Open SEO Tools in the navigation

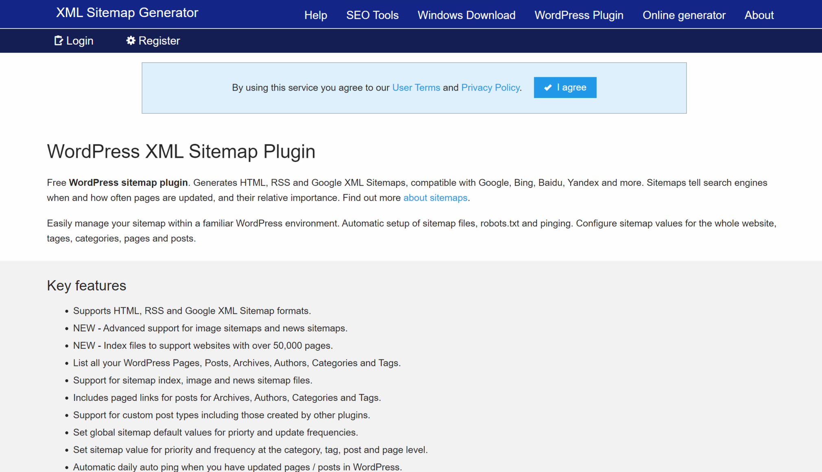[x=372, y=15]
